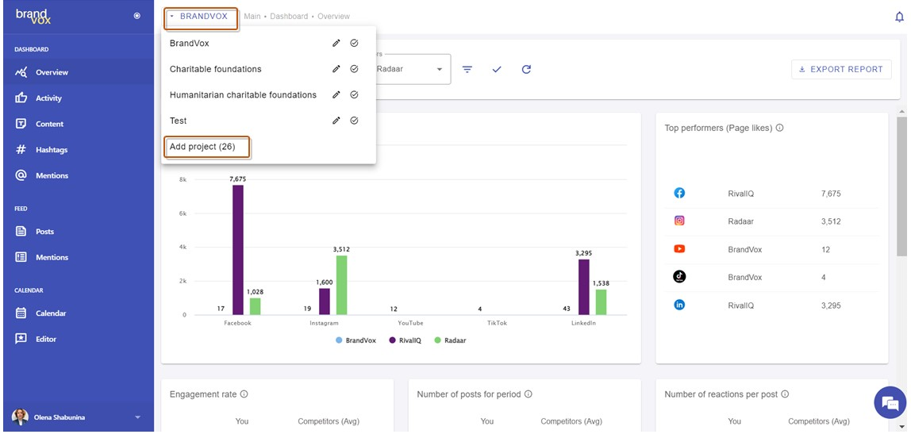The image size is (911, 438).
Task: Edit Humanitarian charitable foundations pencil icon
Action: [x=336, y=94]
